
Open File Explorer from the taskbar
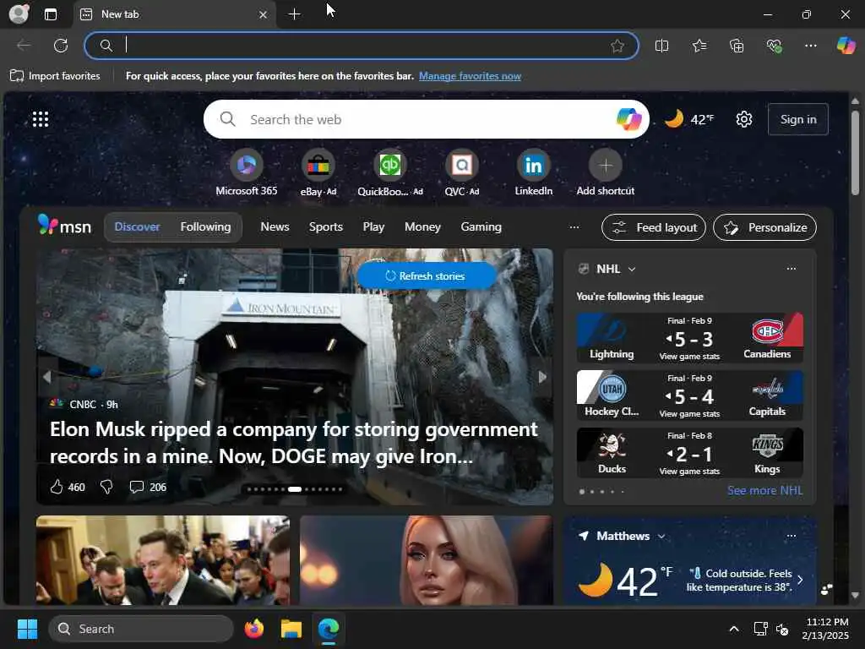(x=291, y=629)
